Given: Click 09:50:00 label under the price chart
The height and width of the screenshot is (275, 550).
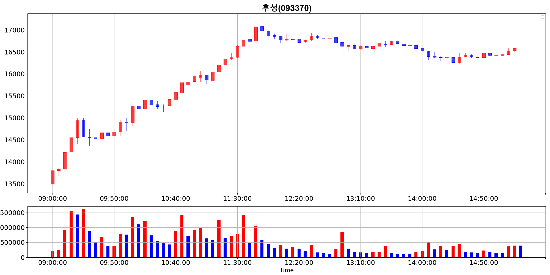Looking at the screenshot, I should pos(114,199).
